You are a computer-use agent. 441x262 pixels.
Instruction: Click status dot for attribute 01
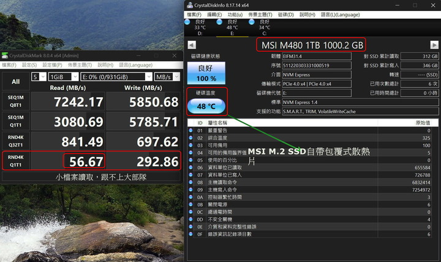point(190,131)
